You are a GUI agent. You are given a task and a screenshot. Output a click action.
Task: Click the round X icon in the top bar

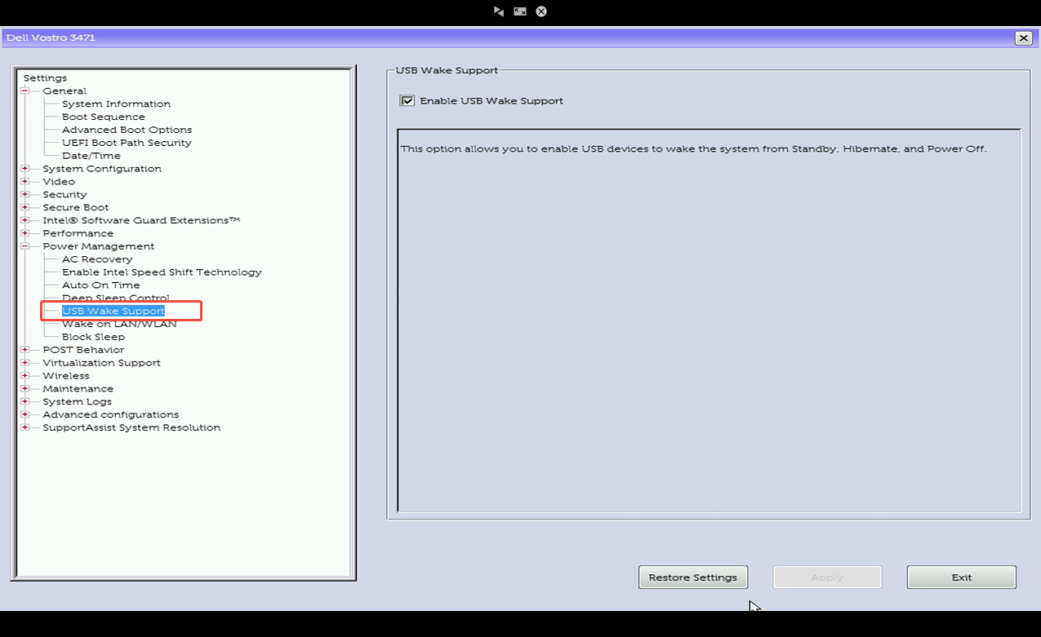click(x=541, y=11)
